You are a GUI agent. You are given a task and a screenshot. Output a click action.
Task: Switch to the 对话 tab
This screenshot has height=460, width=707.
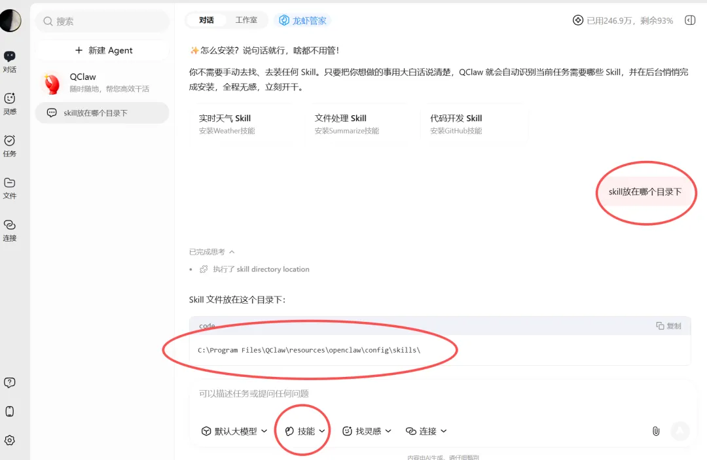coord(206,20)
